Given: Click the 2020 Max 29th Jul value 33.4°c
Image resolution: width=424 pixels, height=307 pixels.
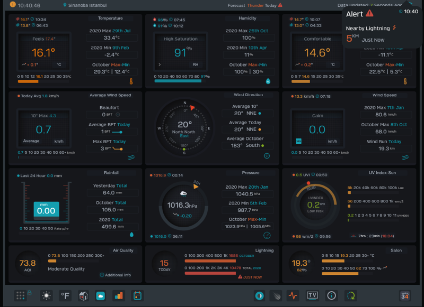Looking at the screenshot, I should pos(112,38).
